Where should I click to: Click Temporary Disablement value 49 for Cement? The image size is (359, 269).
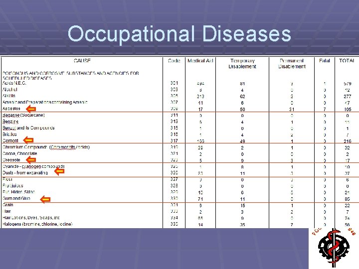[x=242, y=141]
